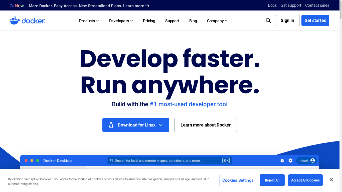342x192 pixels.
Task: Click the Docker whale logo
Action: [28, 20]
